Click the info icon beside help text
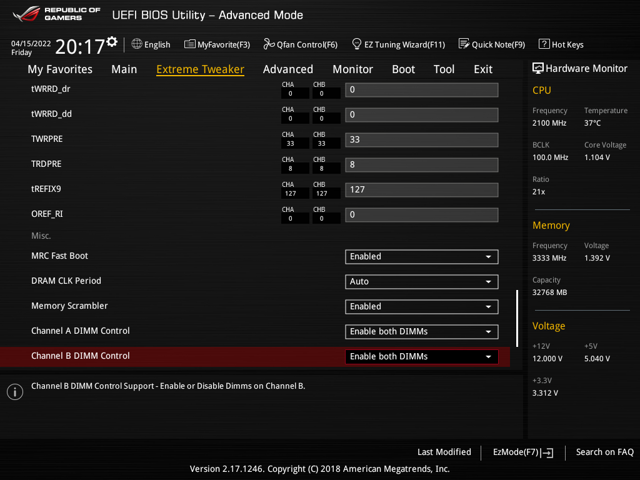 [15, 392]
